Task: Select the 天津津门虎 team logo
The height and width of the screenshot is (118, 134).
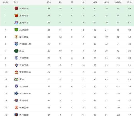Action: [x=16, y=44]
